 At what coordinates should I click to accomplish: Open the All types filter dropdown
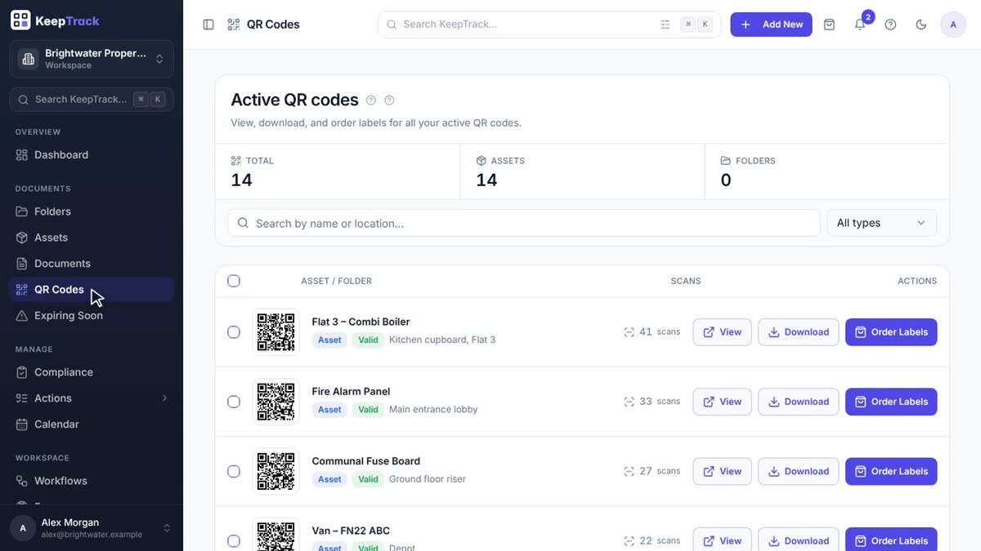882,223
